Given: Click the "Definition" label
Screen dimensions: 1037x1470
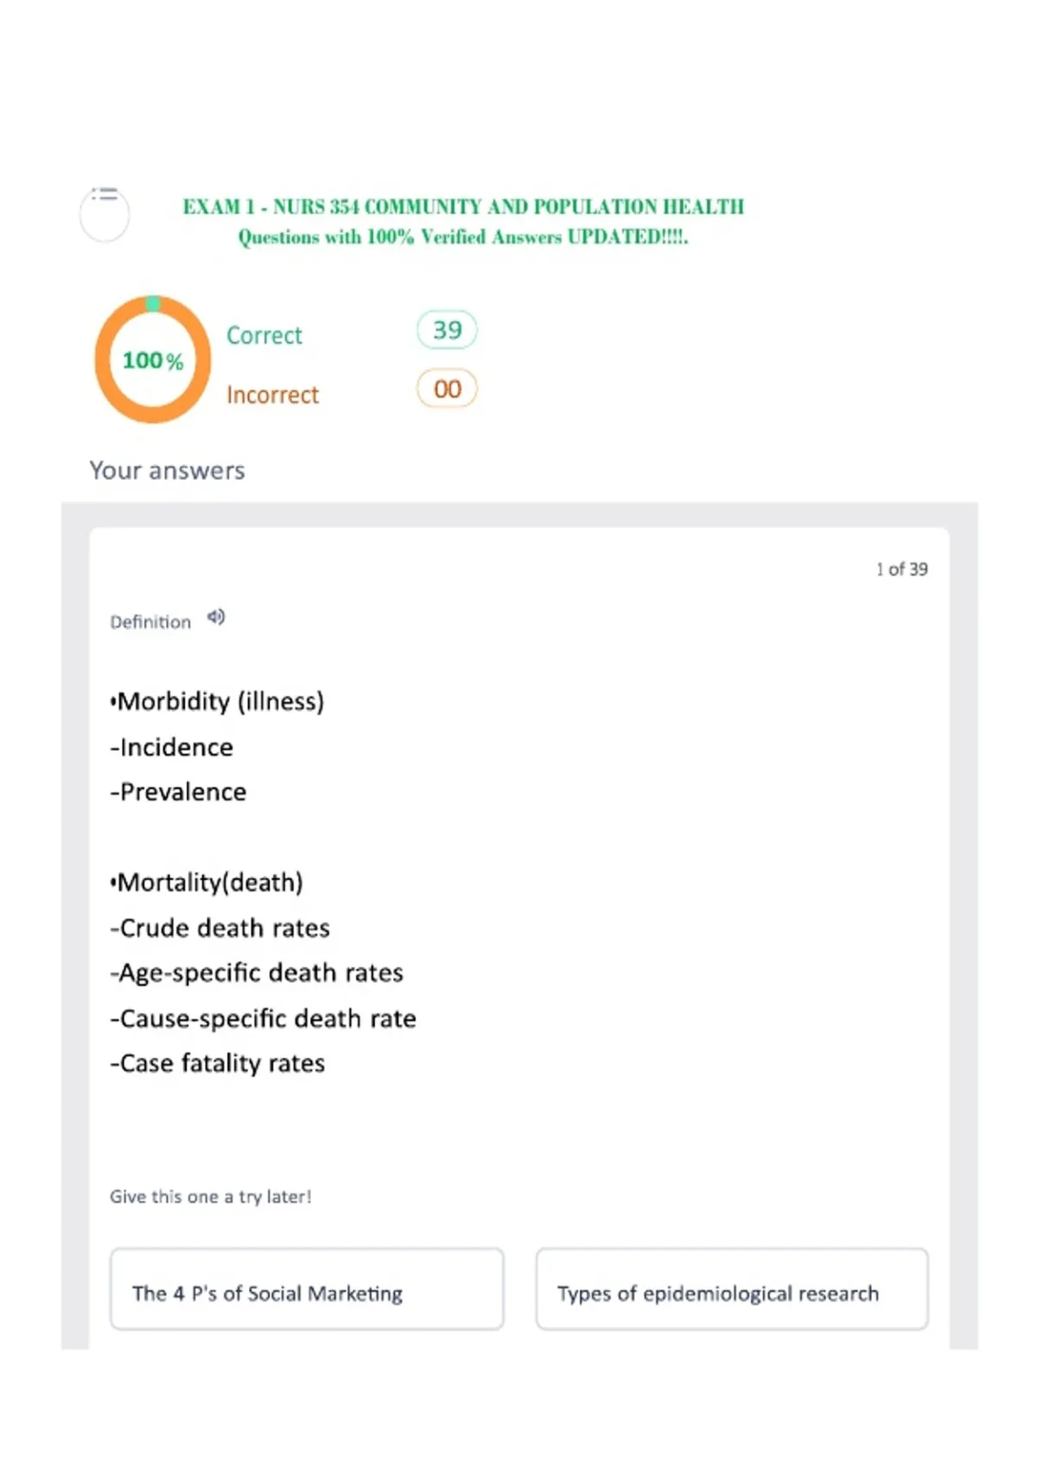Looking at the screenshot, I should [150, 622].
